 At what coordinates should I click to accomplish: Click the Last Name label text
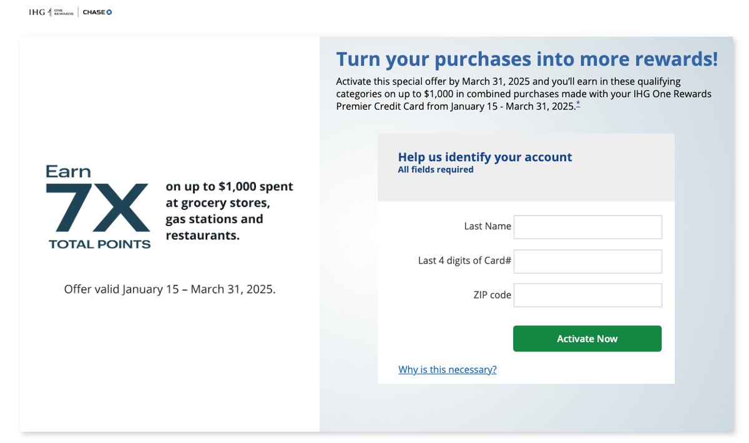tap(487, 226)
